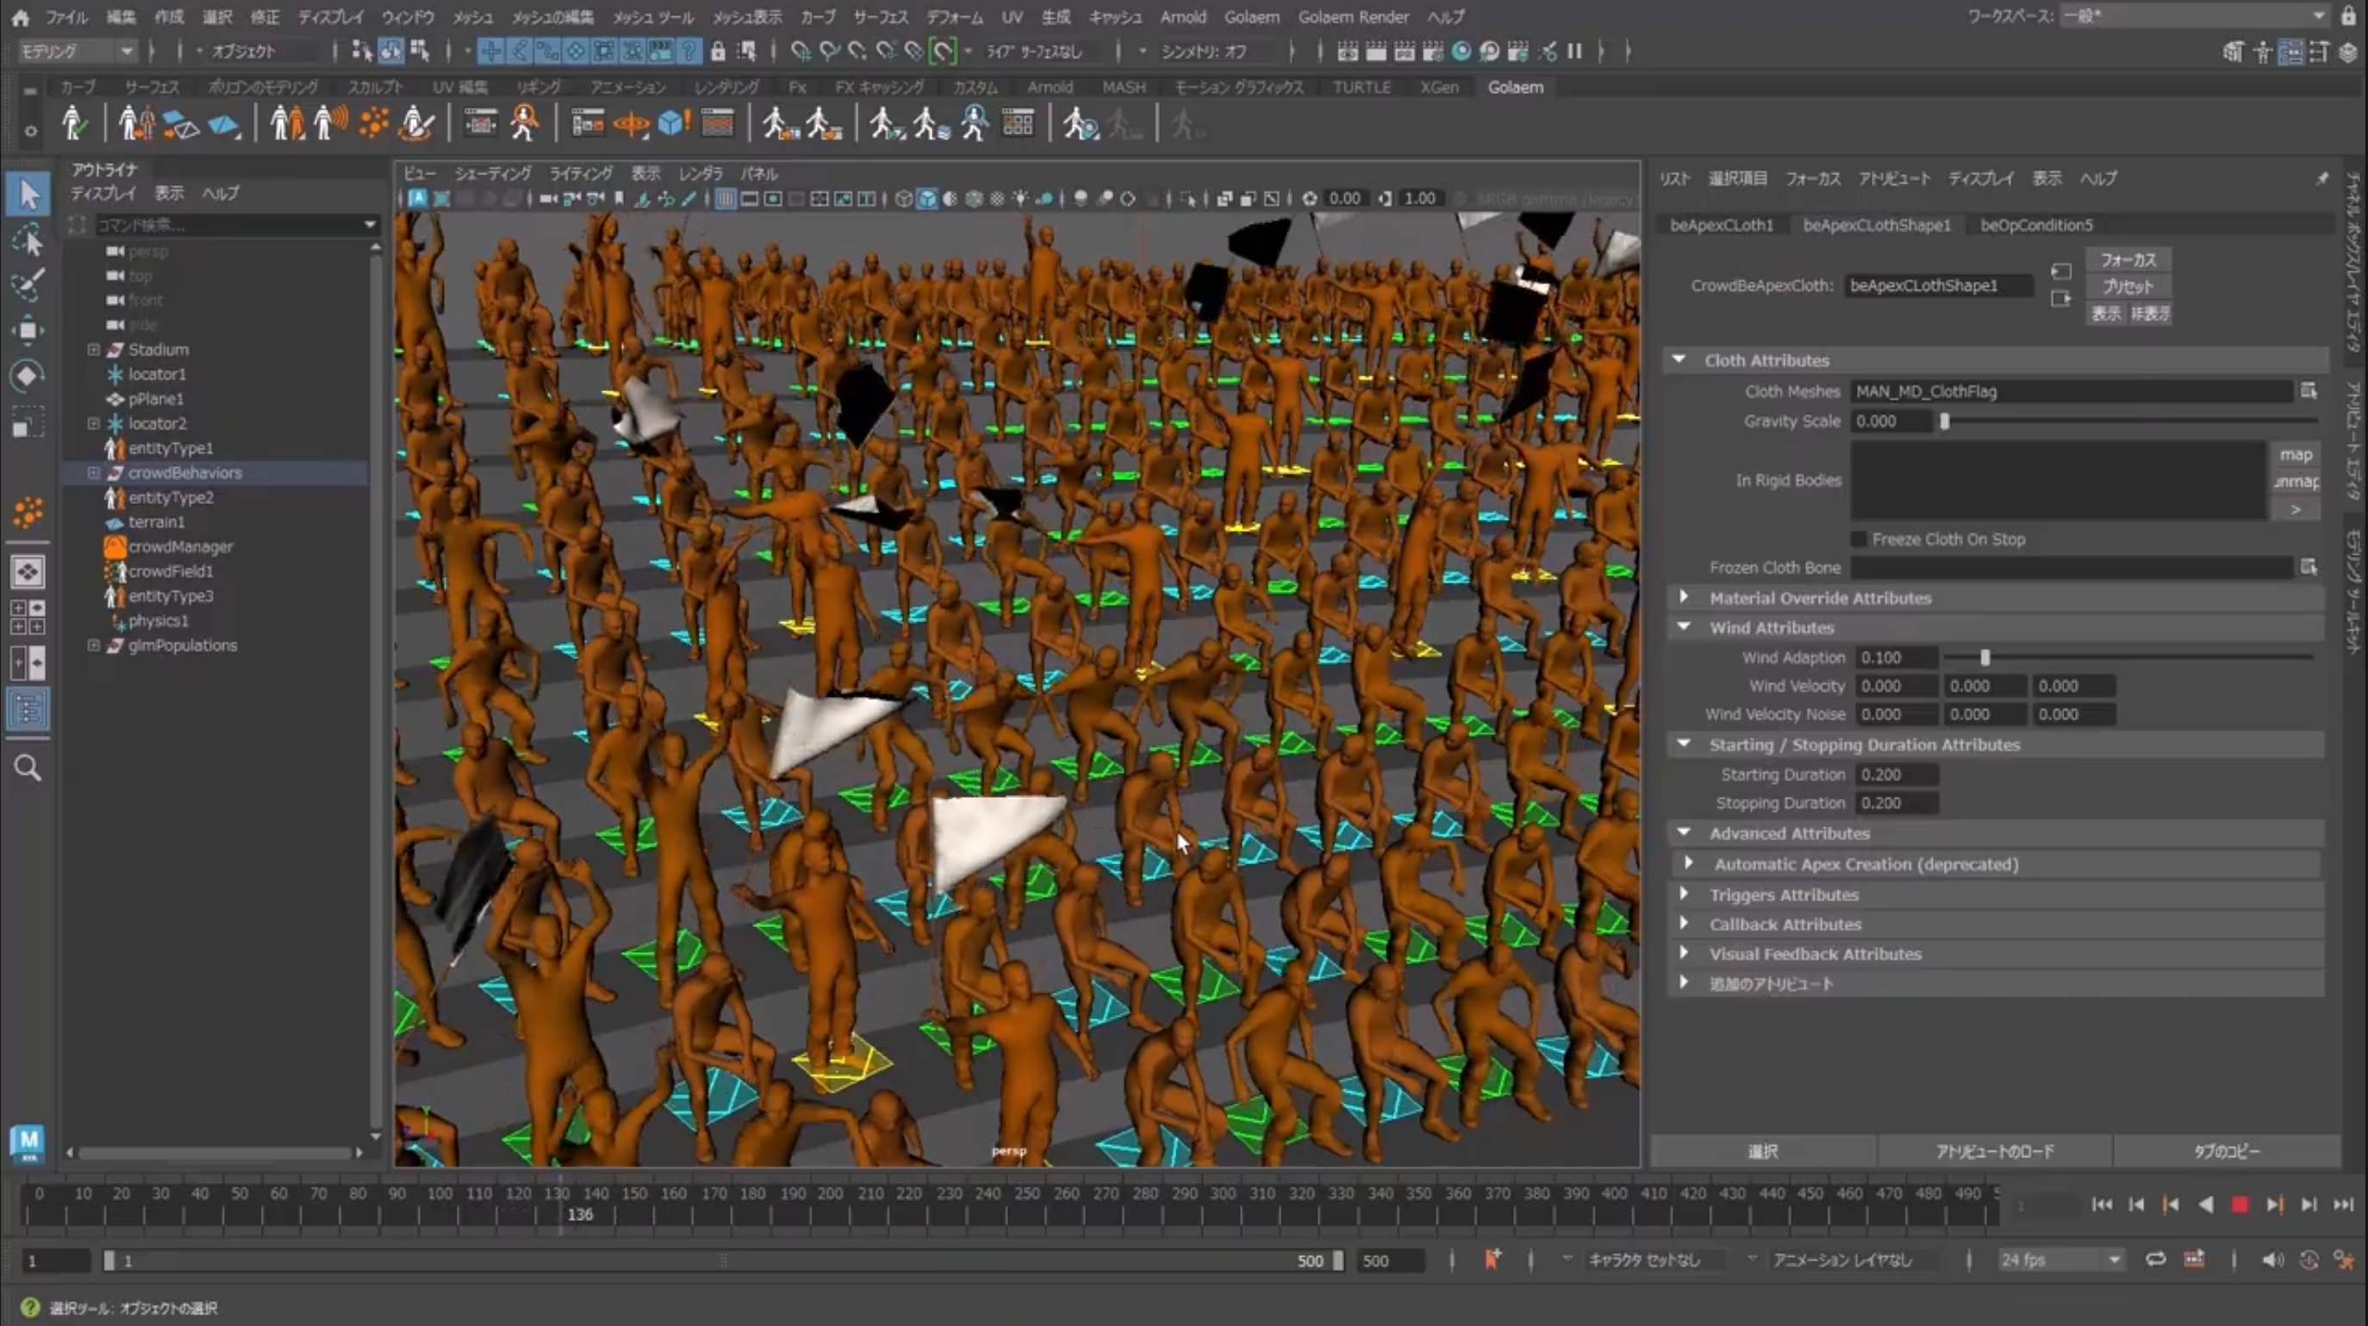Expand Stadium node in outliner
Image resolution: width=2368 pixels, height=1326 pixels.
94,349
